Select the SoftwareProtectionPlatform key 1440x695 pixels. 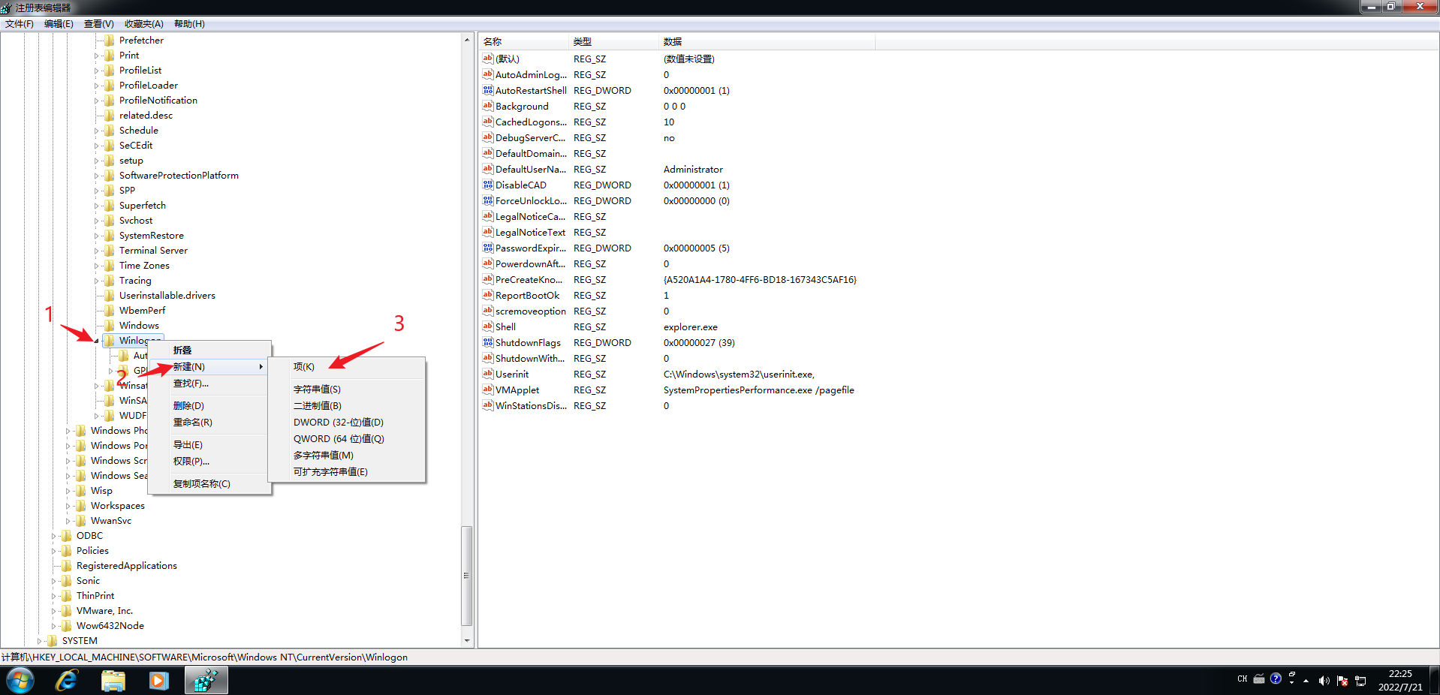coord(179,176)
